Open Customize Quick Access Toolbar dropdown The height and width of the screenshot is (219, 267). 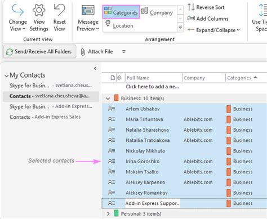[124, 51]
